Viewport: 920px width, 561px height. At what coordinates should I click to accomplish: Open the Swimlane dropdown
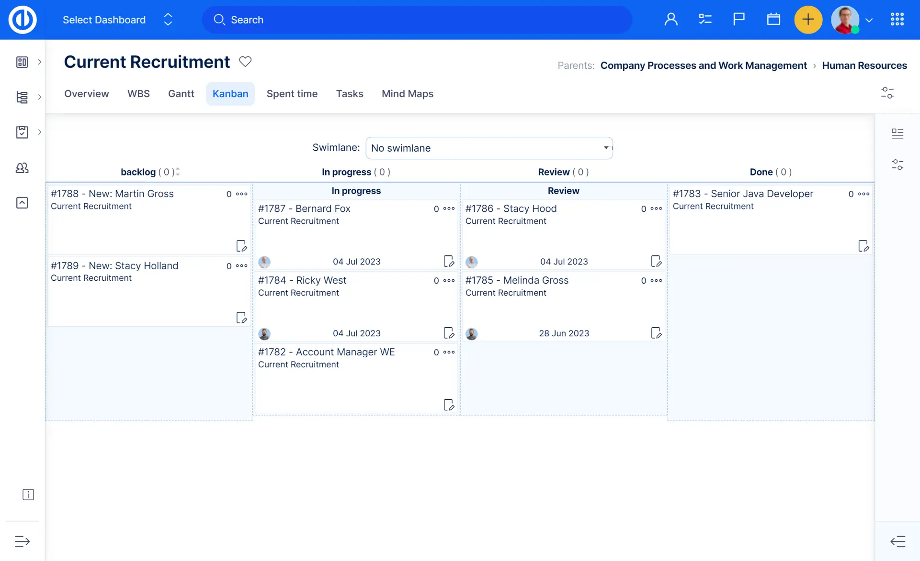click(489, 148)
